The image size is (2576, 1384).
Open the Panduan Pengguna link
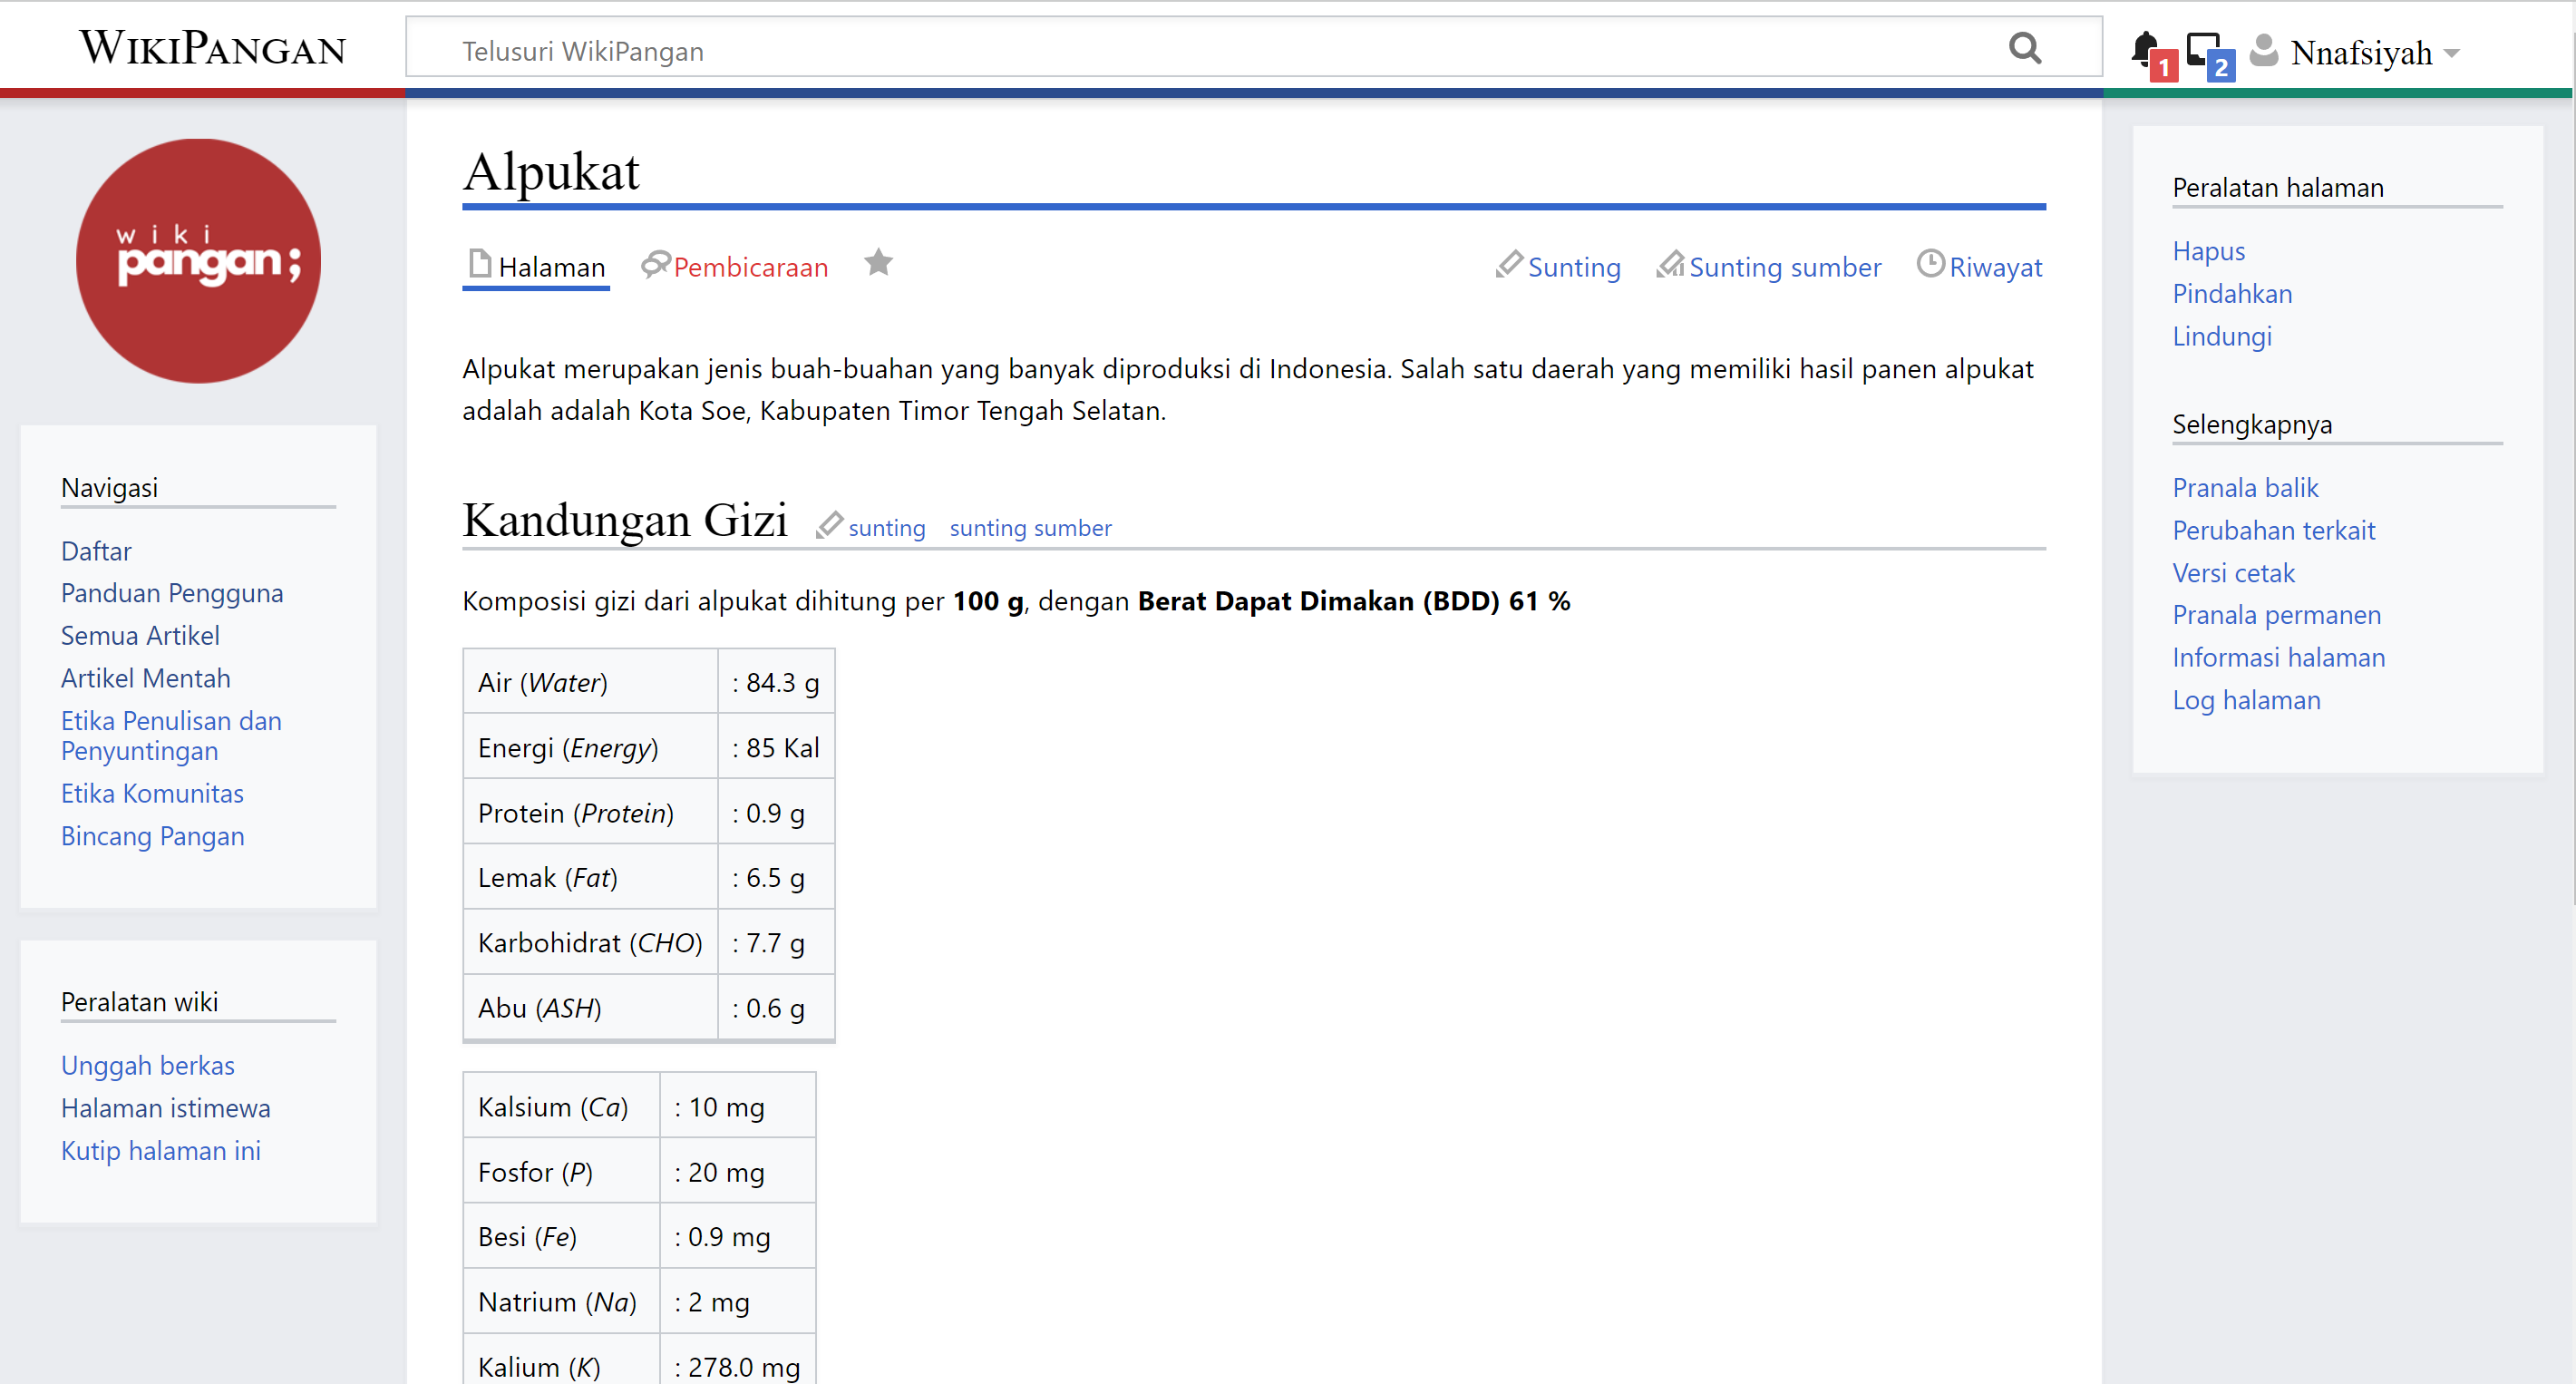point(172,593)
